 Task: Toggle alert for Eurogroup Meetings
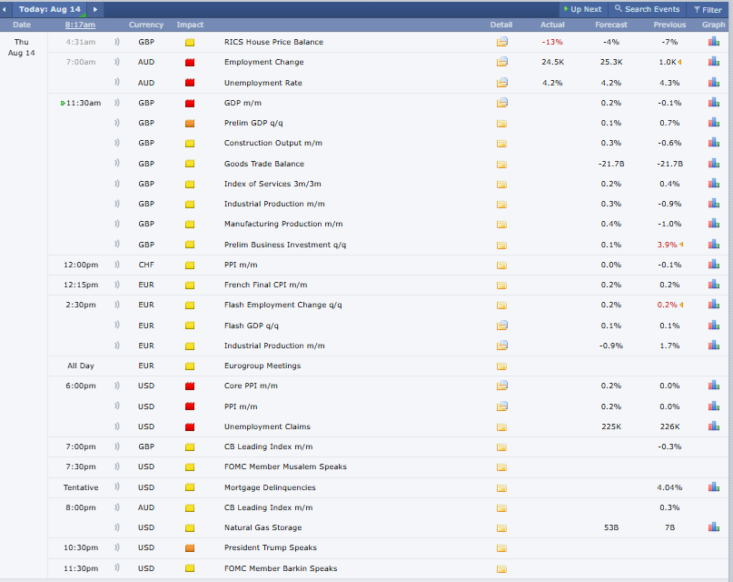coord(117,366)
